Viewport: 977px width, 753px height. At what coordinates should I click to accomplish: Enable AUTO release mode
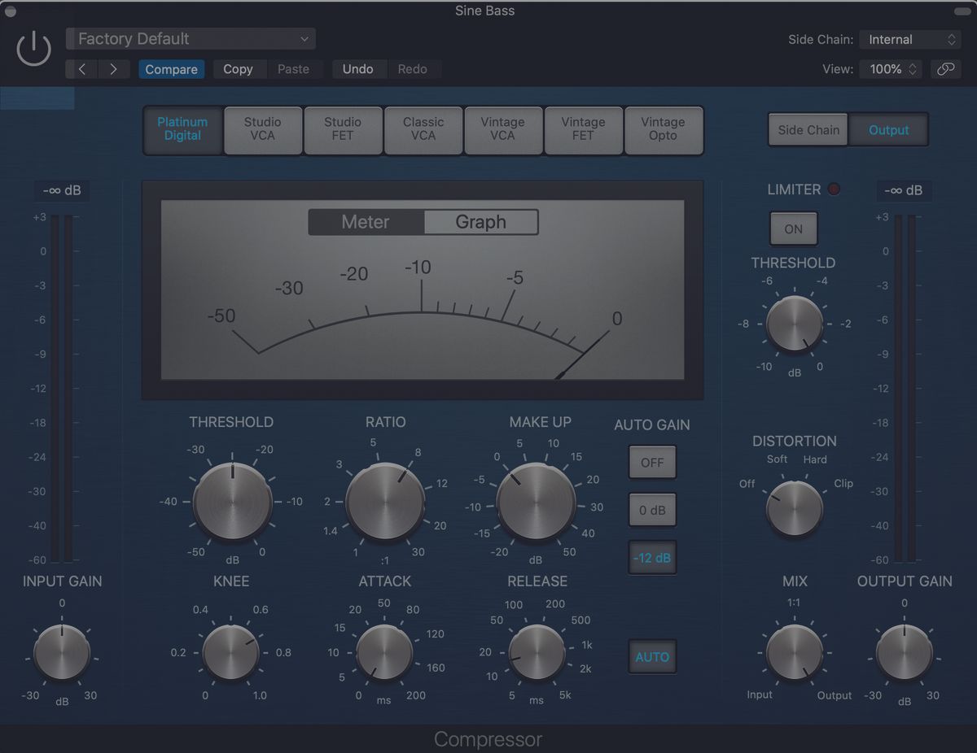[651, 656]
